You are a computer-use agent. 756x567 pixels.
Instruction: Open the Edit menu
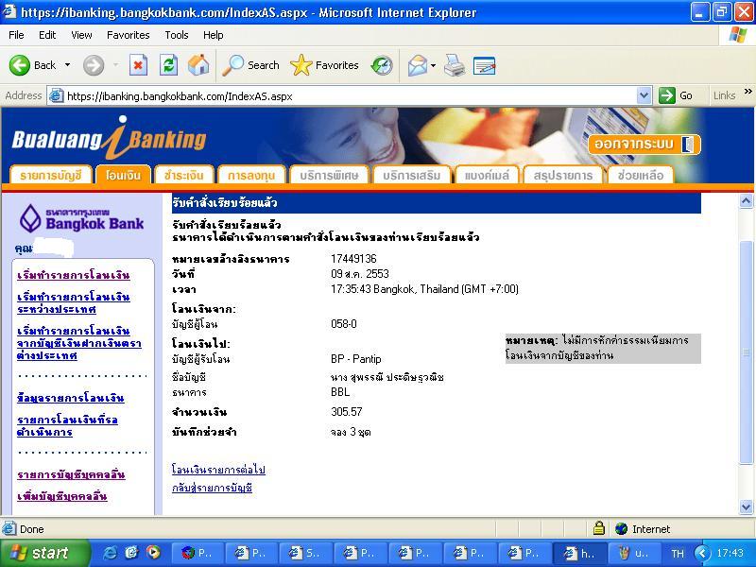coord(47,35)
